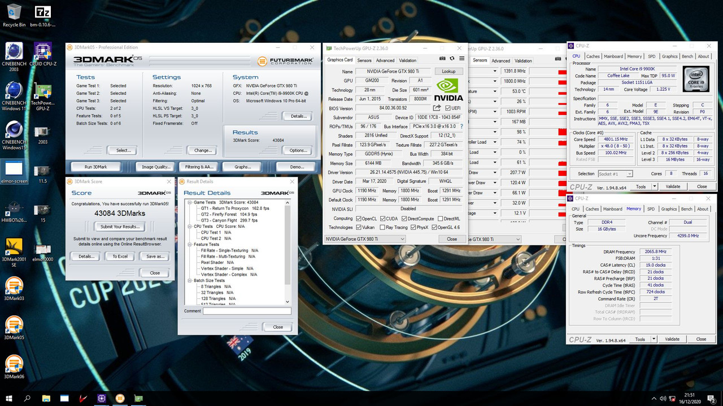723x406 pixels.
Task: Toggle the Vulkan checkbox
Action: [x=359, y=227]
